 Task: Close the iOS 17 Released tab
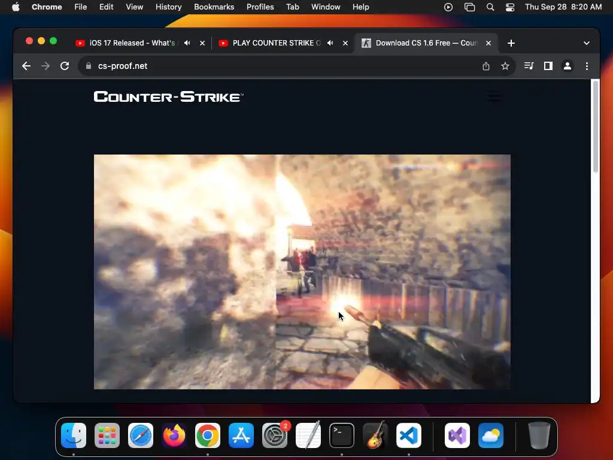(x=202, y=43)
